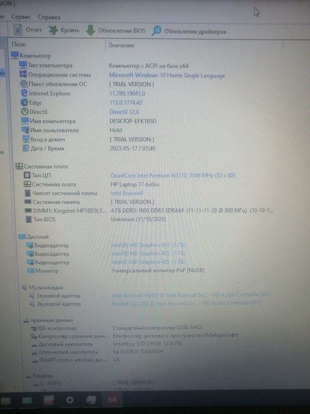The image size is (310, 414).
Task: Select the 2023-05-17 / 07:49 date value
Action: 132,148
